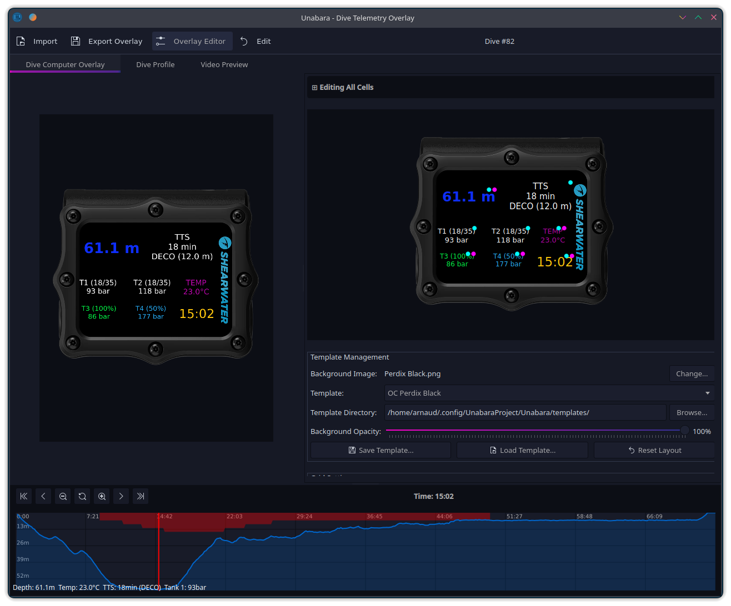Jump to the end of the dive timeline
The image size is (731, 606).
pyautogui.click(x=141, y=496)
